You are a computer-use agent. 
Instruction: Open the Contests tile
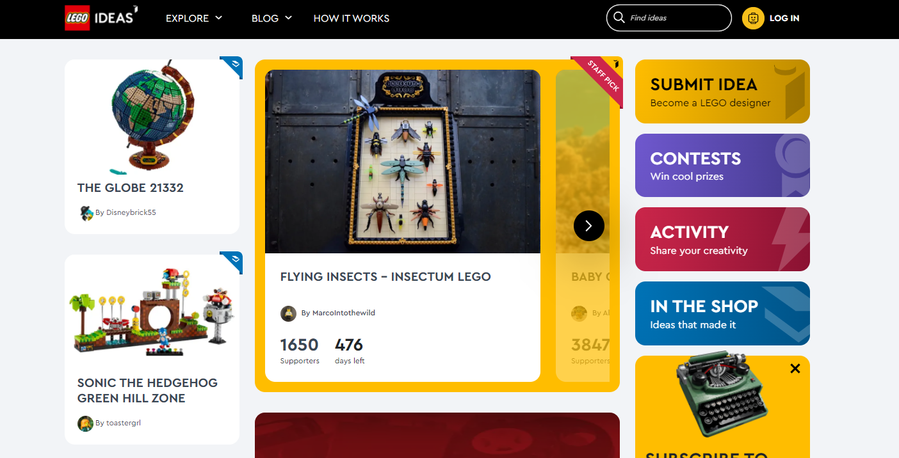point(722,165)
